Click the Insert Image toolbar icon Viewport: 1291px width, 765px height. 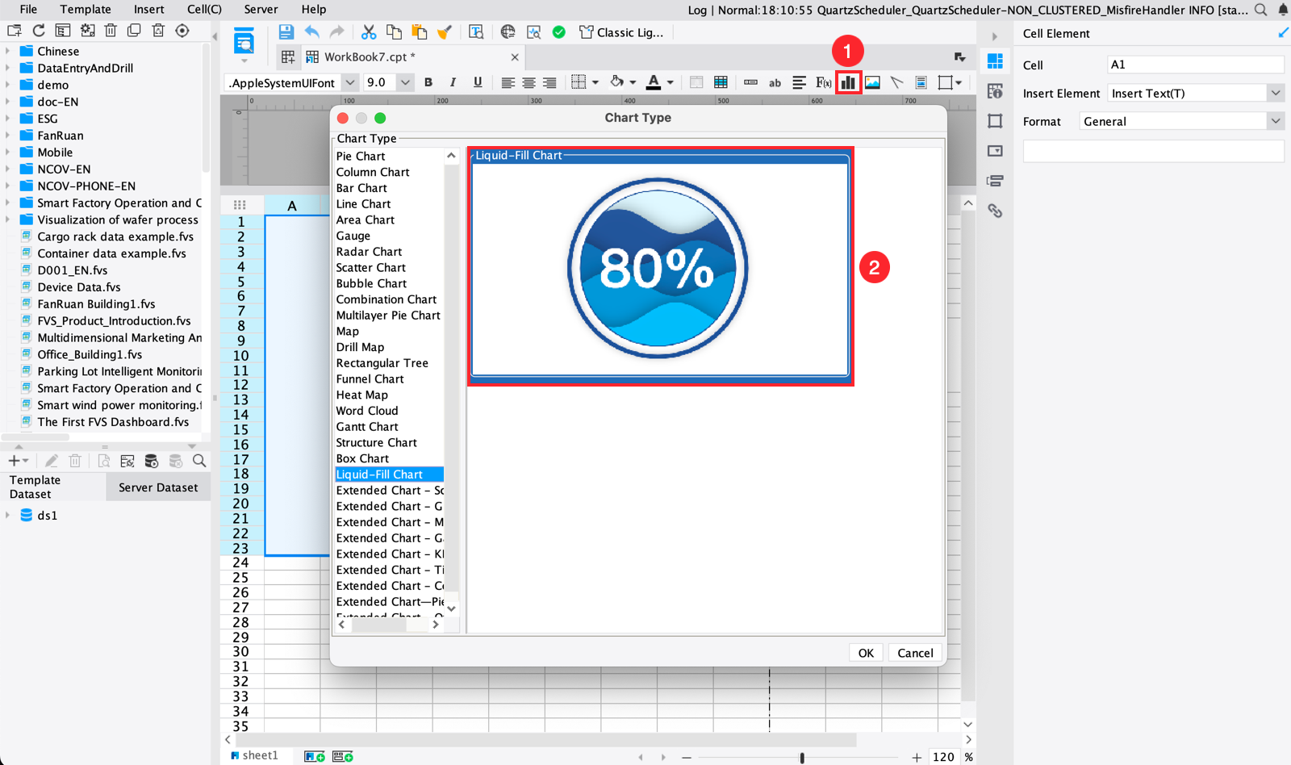[x=872, y=82]
